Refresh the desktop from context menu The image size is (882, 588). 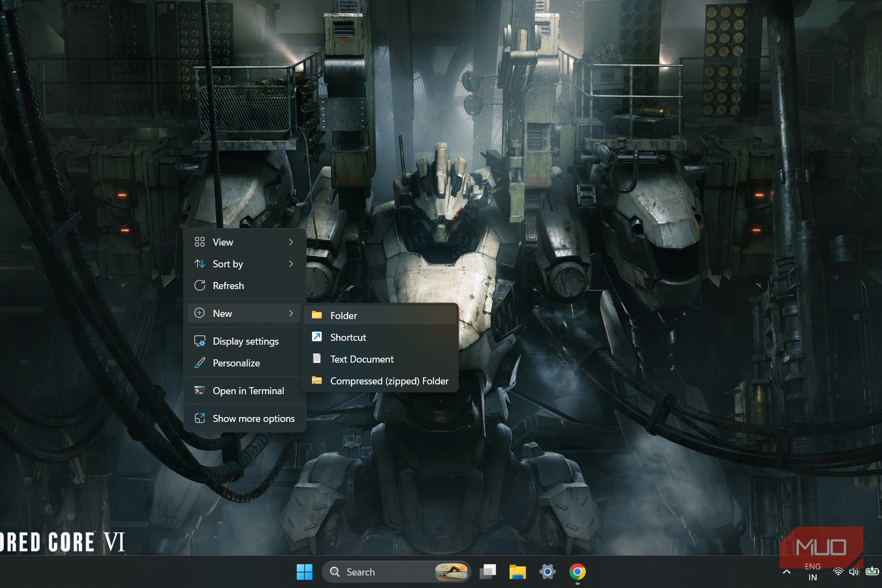(x=245, y=286)
